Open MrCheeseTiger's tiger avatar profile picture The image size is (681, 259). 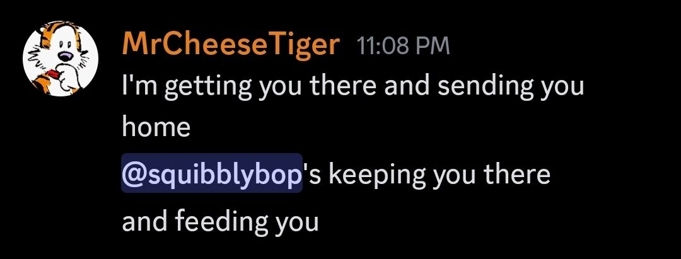pyautogui.click(x=61, y=58)
